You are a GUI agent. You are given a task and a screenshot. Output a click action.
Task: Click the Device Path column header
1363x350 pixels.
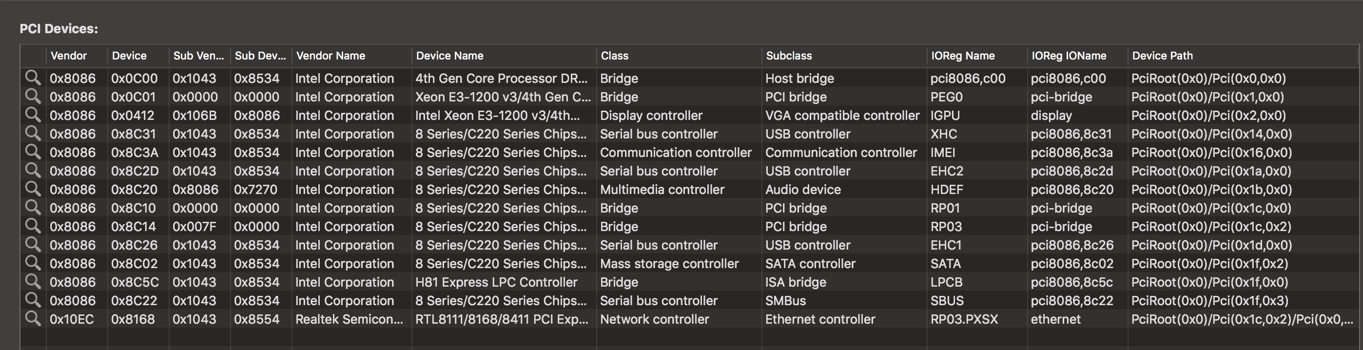(x=1243, y=56)
